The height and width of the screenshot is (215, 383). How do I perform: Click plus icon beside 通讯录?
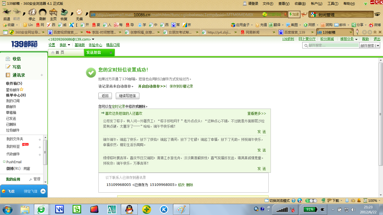(42, 75)
